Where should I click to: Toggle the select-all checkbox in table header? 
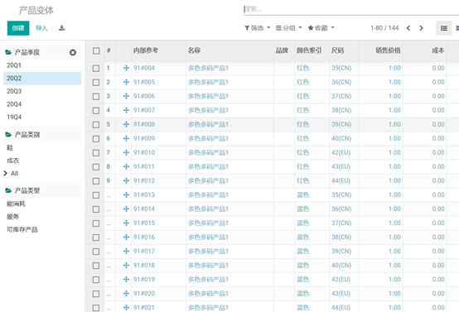click(x=96, y=50)
